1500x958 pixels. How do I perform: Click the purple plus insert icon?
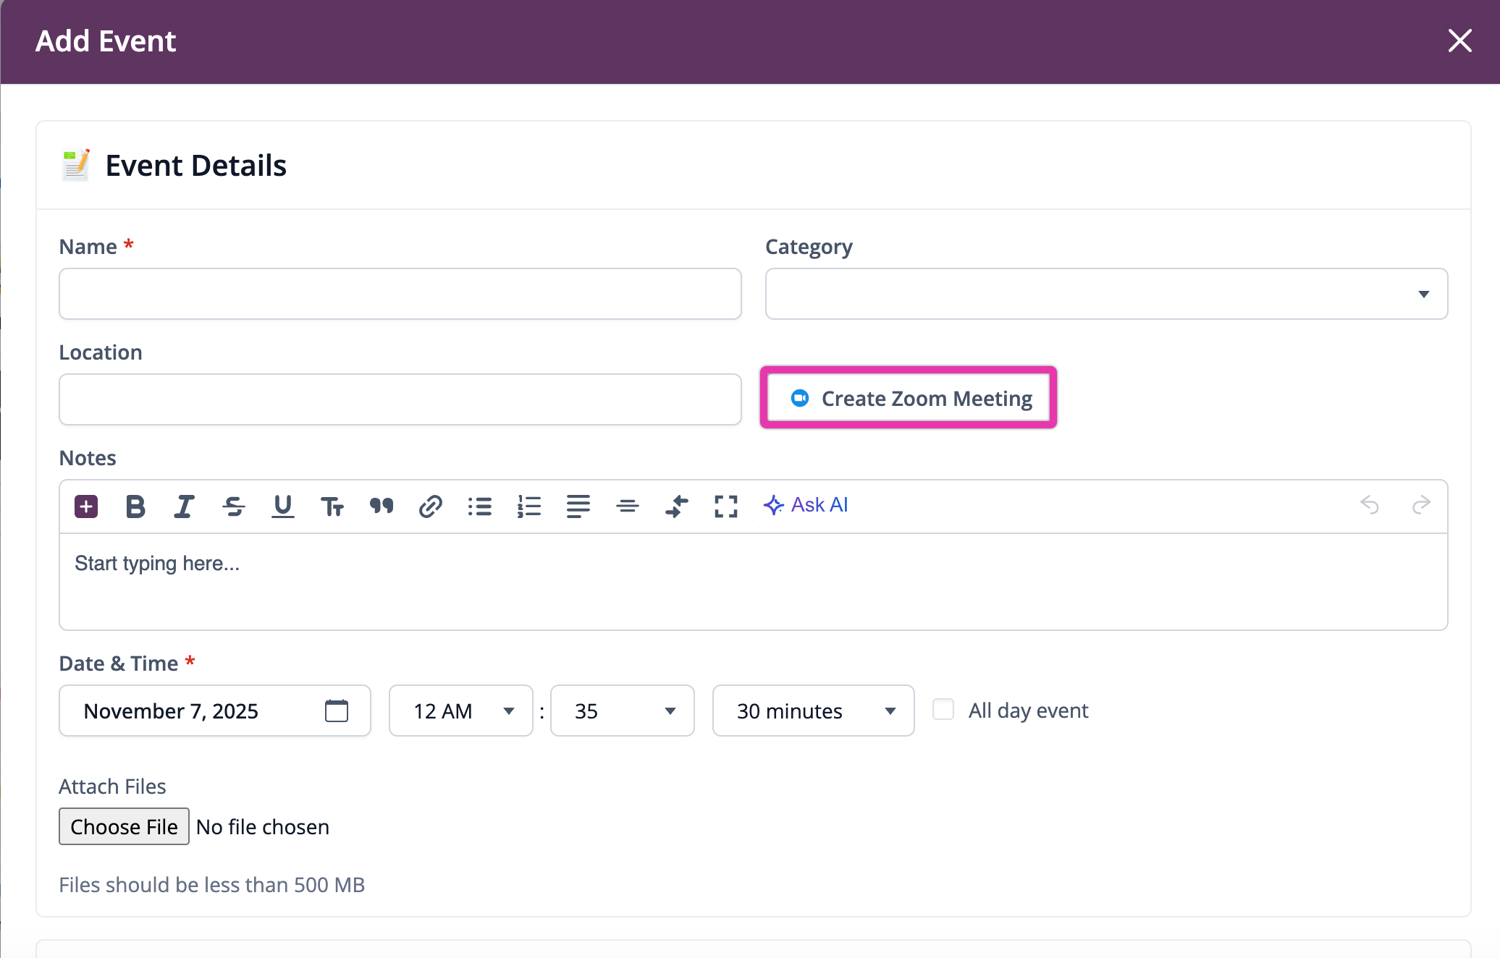(86, 506)
